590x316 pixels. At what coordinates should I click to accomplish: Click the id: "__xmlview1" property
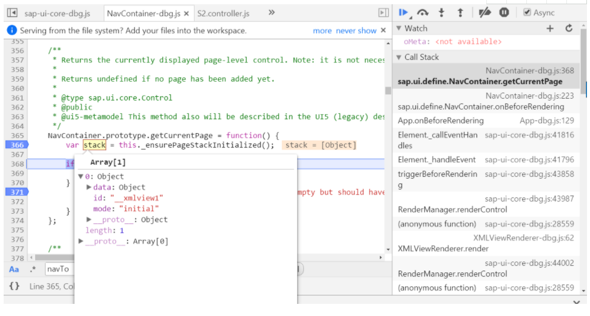[129, 197]
